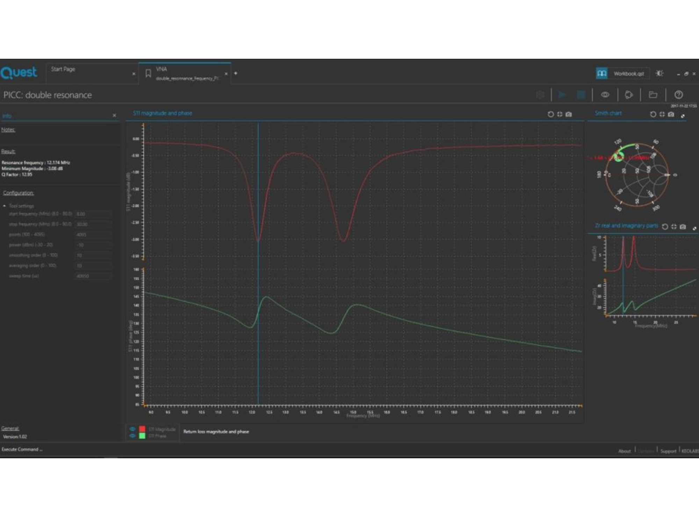This screenshot has width=699, height=517.
Task: Click the eye view icon in toolbar
Action: click(x=605, y=95)
